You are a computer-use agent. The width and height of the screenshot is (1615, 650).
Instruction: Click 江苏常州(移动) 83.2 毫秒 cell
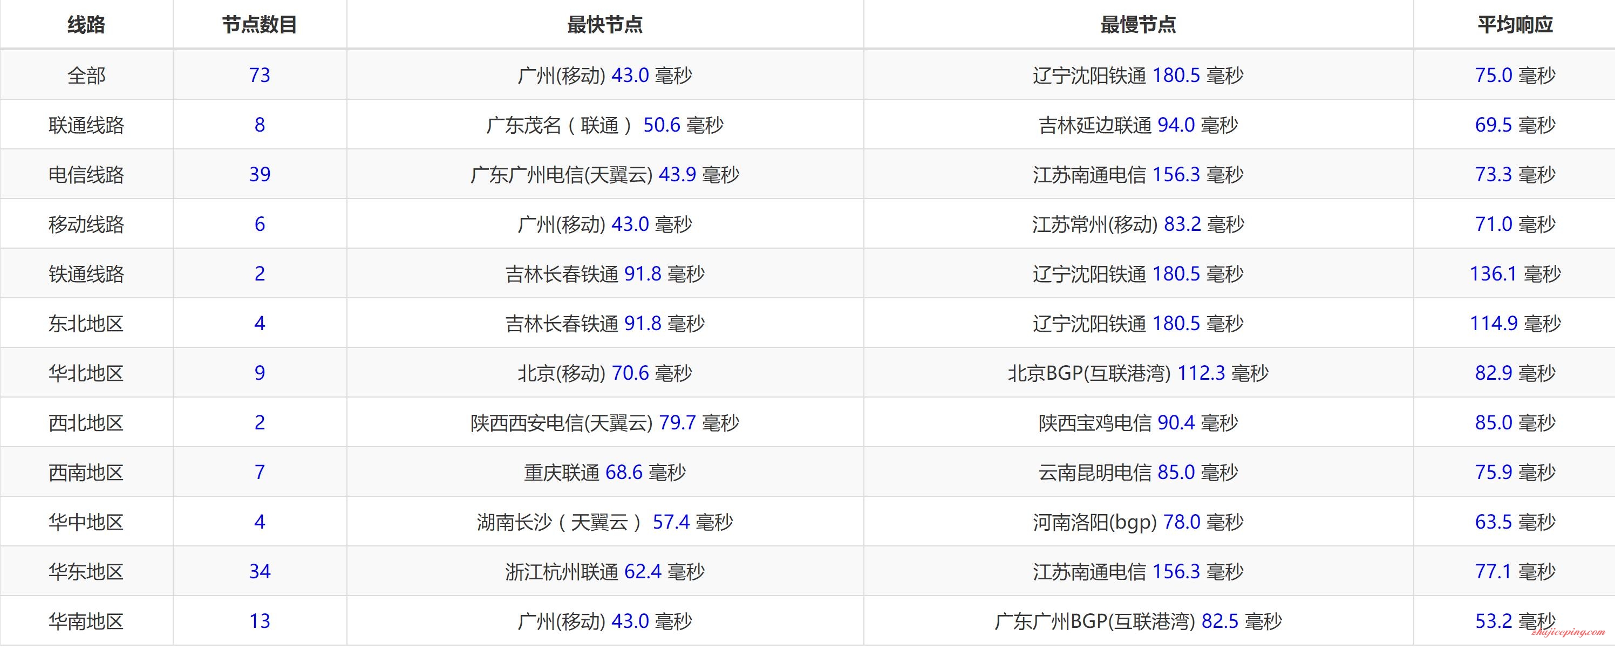click(x=1139, y=224)
